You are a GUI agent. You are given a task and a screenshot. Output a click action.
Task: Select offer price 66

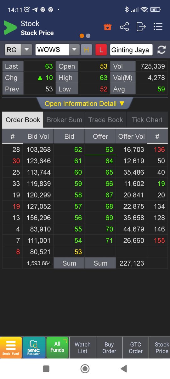(109, 183)
